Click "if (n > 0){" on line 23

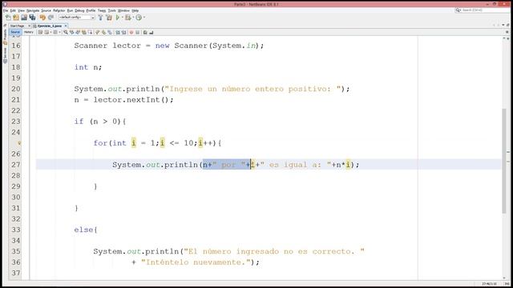tap(100, 122)
